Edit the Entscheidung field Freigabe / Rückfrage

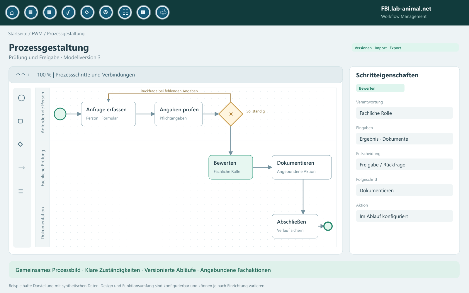click(405, 164)
